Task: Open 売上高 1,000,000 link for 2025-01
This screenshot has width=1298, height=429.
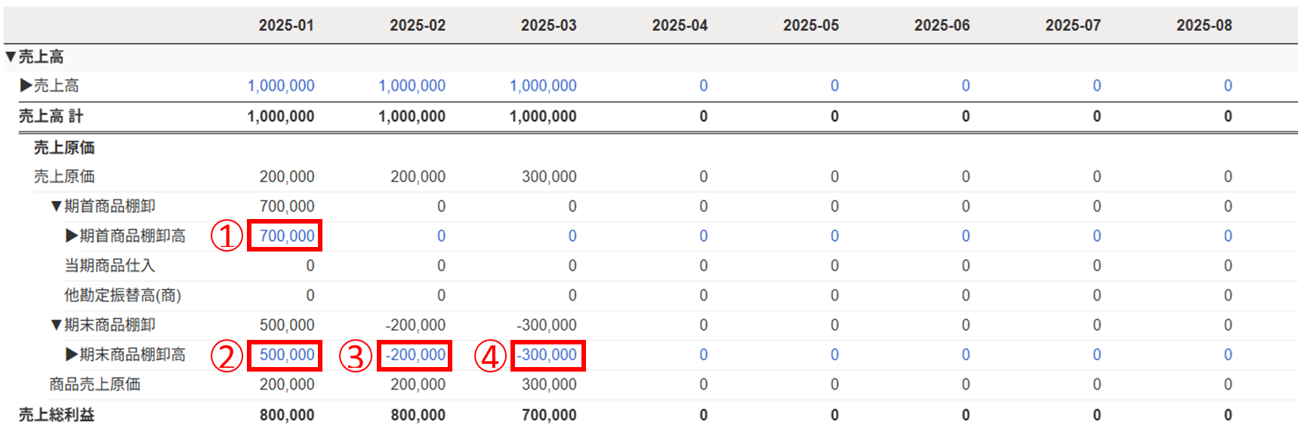Action: [281, 85]
